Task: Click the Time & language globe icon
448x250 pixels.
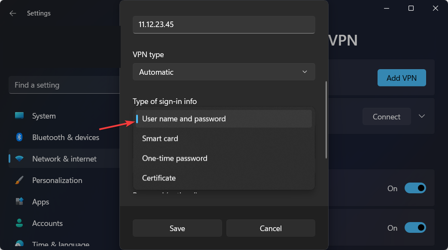Action: 19,243
